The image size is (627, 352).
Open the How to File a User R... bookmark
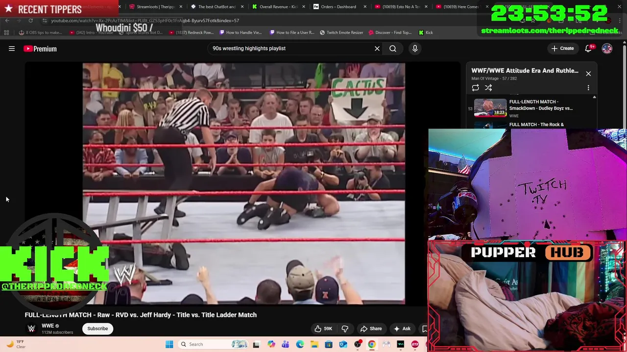(292, 32)
